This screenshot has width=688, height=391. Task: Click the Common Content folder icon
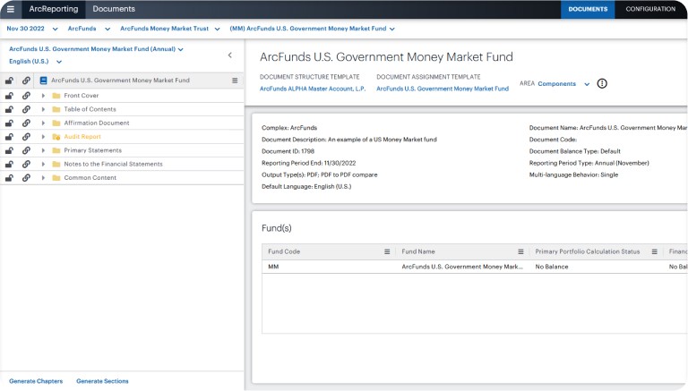[x=56, y=178]
